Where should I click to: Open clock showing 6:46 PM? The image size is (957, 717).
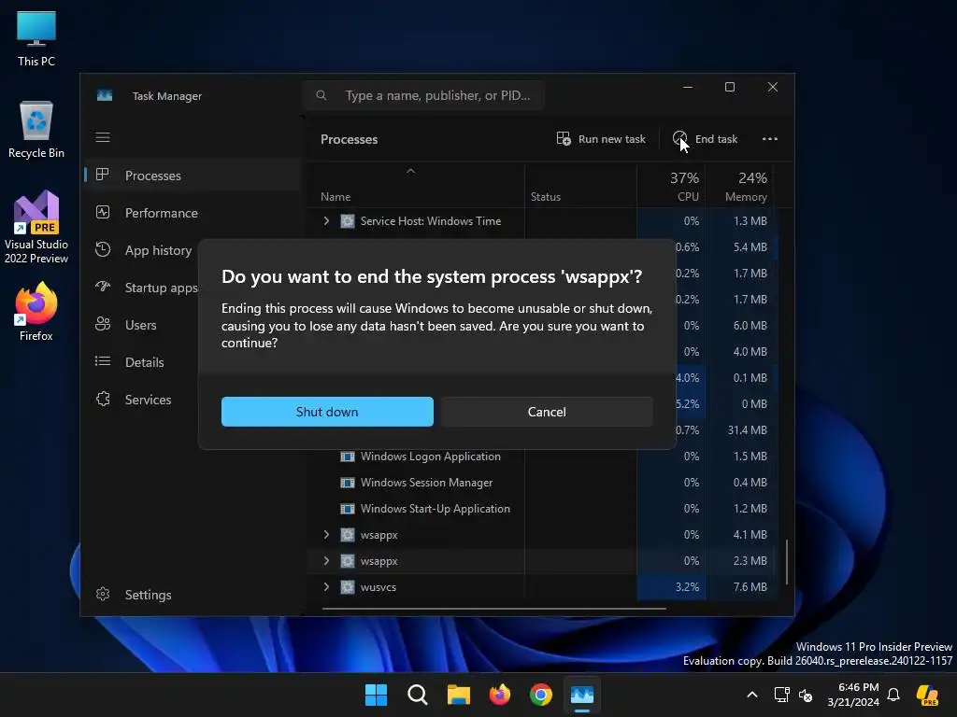click(x=853, y=695)
